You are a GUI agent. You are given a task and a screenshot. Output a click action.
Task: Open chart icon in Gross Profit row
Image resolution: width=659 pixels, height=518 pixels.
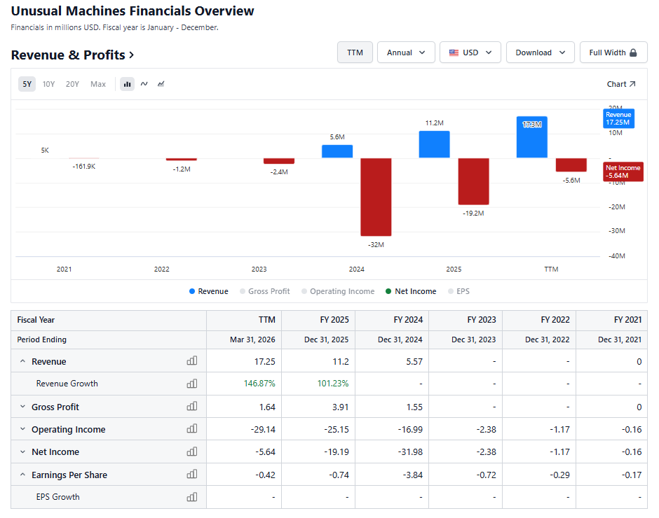[192, 406]
